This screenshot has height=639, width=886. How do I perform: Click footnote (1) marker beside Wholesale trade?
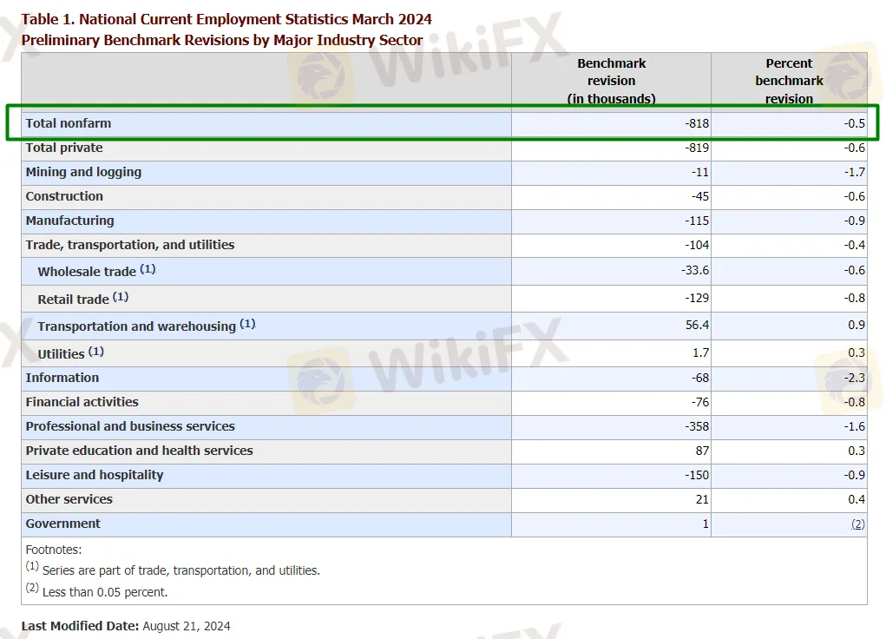pyautogui.click(x=148, y=269)
